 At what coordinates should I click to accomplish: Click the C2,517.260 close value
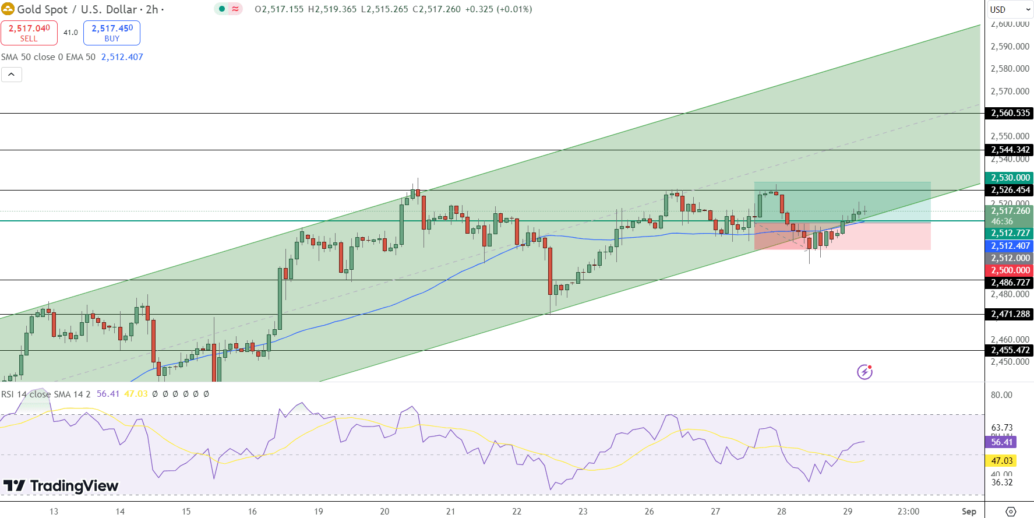[x=436, y=9]
